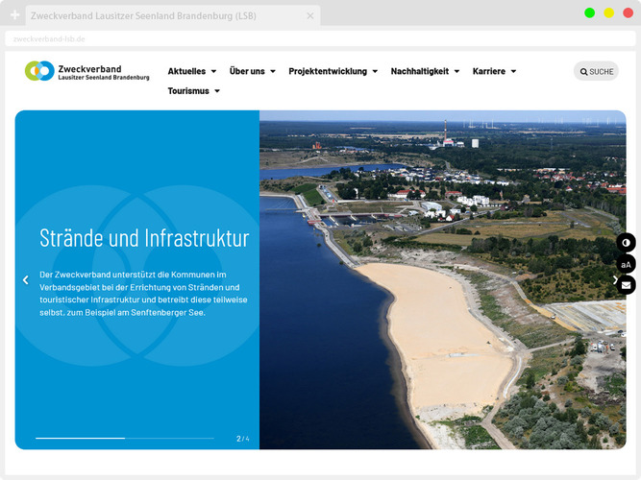Expand the Über uns dropdown menu
The width and height of the screenshot is (641, 480).
253,71
